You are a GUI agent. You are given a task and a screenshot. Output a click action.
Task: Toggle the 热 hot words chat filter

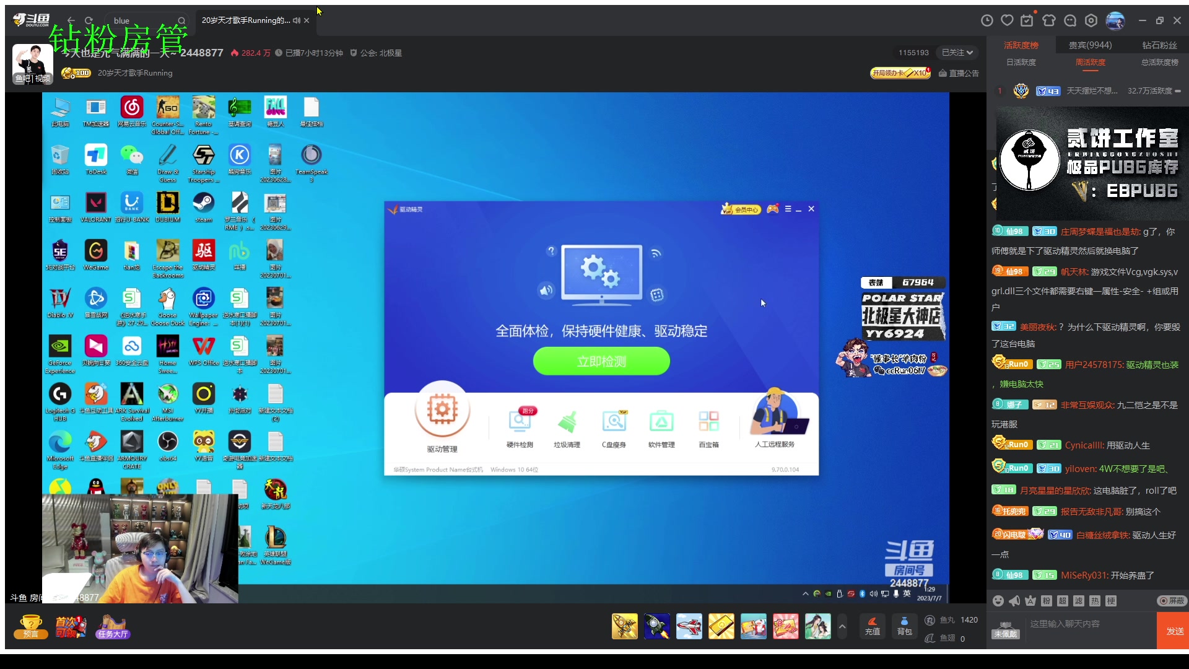(1094, 601)
